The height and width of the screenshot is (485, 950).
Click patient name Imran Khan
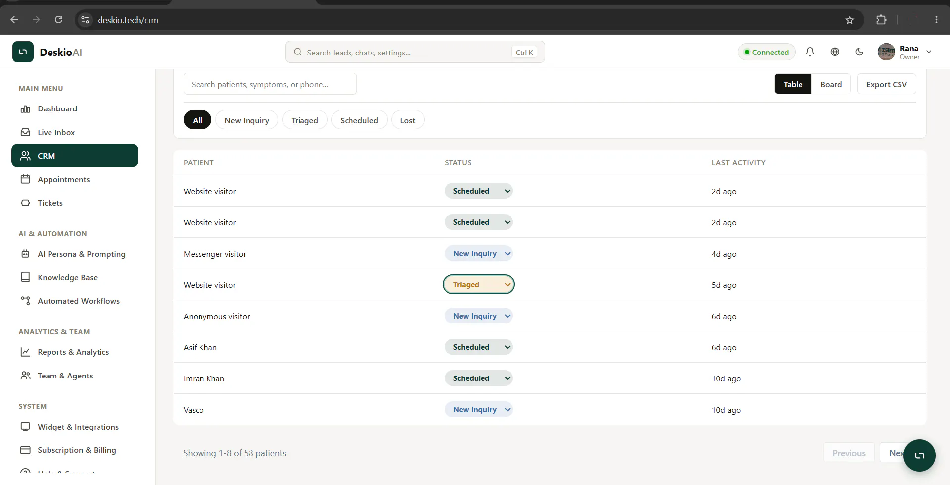click(x=204, y=379)
